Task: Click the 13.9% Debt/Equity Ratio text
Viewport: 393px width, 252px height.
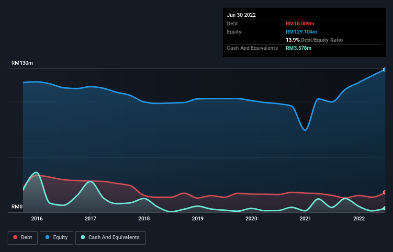Action: click(314, 40)
